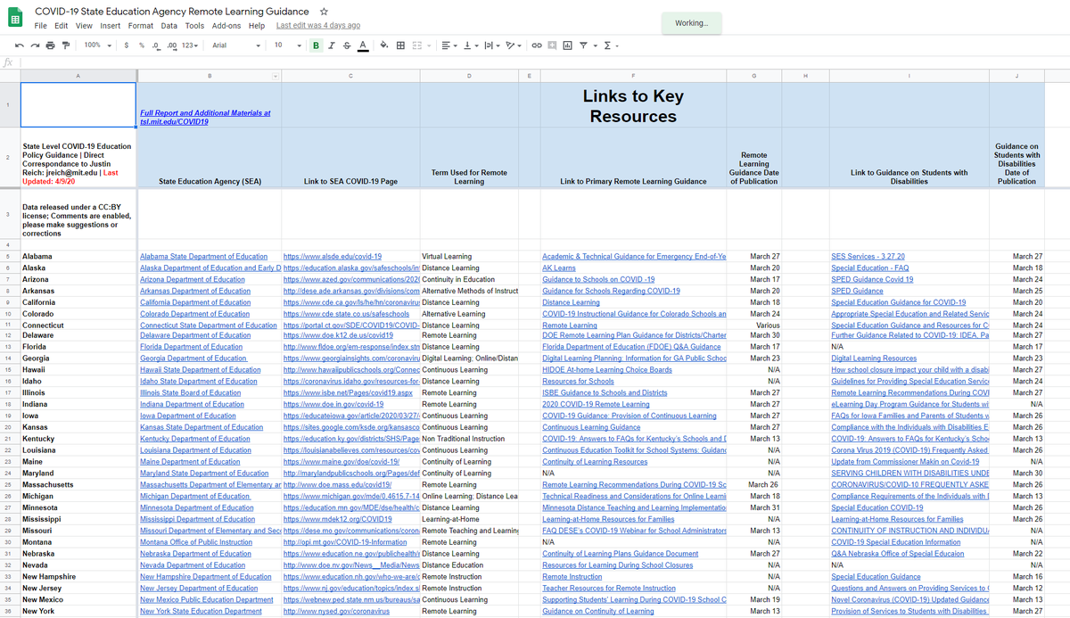The width and height of the screenshot is (1070, 618).
Task: Open the Edit menu
Action: [x=61, y=26]
